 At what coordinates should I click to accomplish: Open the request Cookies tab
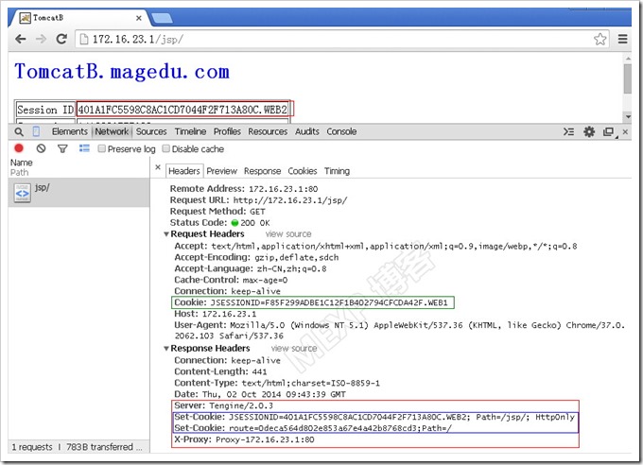303,171
